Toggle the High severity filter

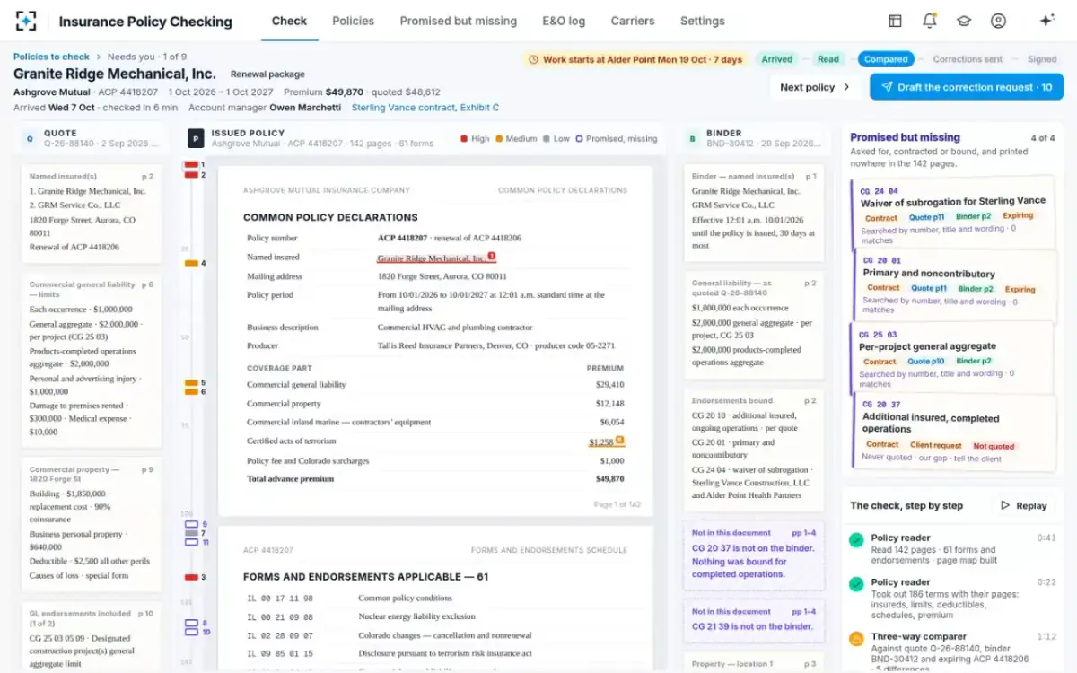pyautogui.click(x=475, y=139)
